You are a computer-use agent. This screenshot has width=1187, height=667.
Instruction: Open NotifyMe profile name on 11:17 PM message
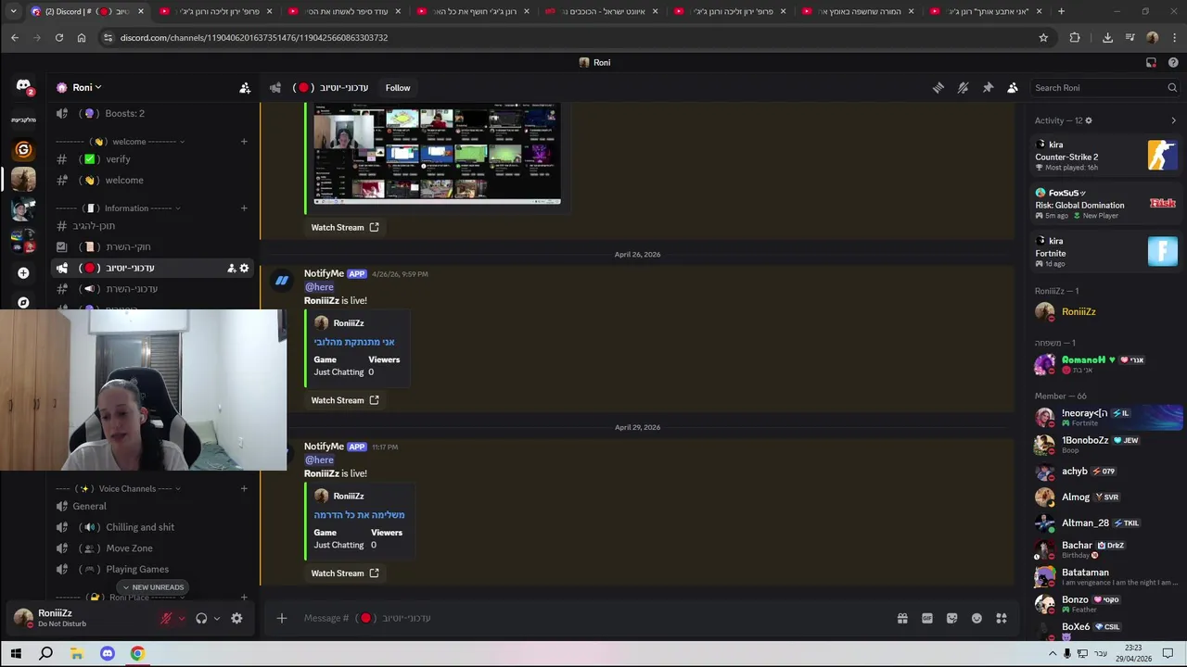coord(324,447)
